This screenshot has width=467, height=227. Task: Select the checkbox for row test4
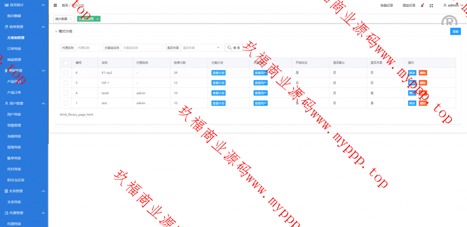pos(66,93)
